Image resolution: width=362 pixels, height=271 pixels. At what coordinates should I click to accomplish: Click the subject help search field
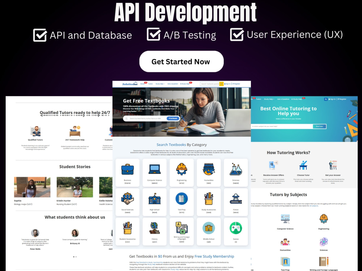[282, 126]
